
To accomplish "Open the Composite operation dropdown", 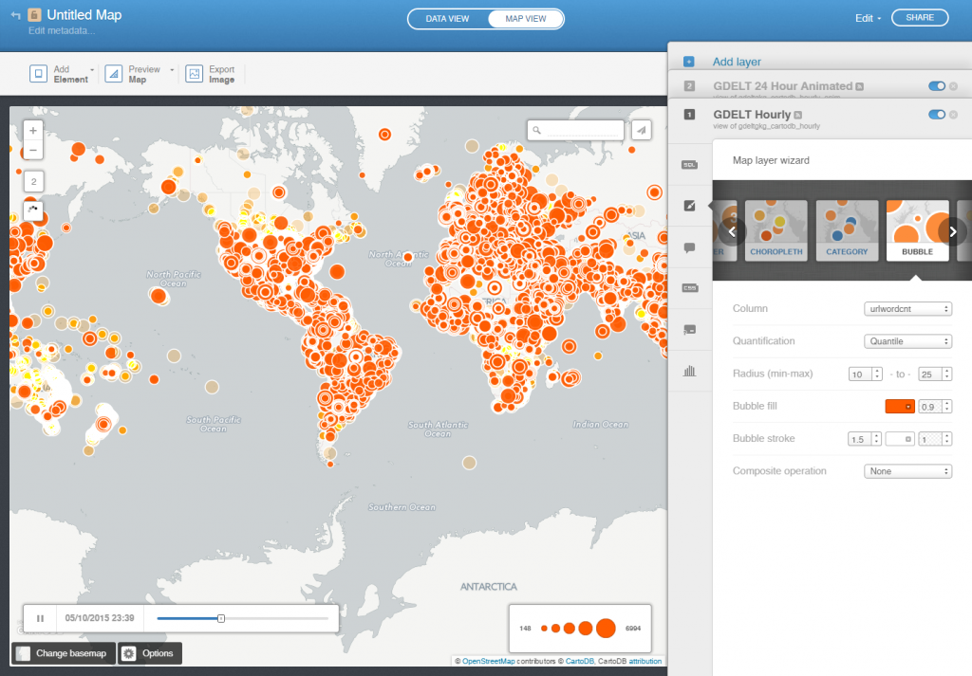I will coord(907,470).
